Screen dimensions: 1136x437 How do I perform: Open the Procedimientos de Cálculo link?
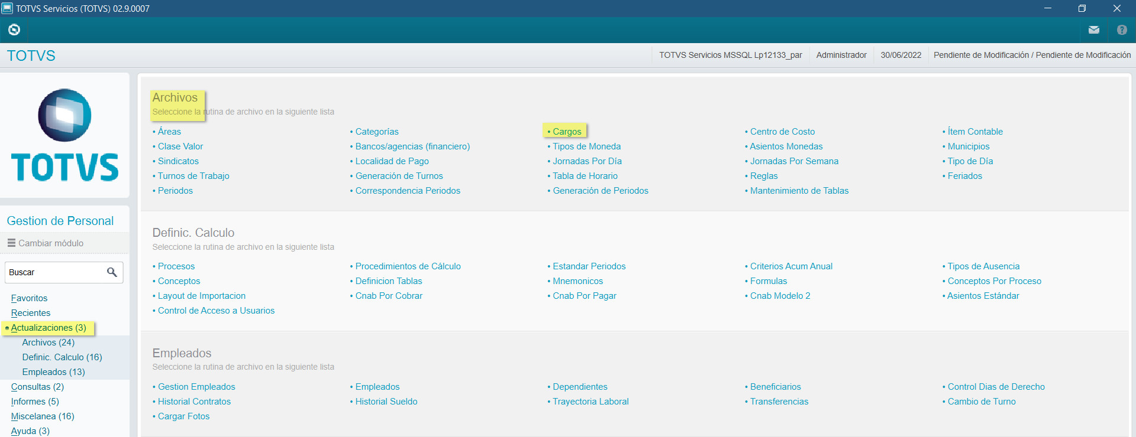[x=408, y=266]
